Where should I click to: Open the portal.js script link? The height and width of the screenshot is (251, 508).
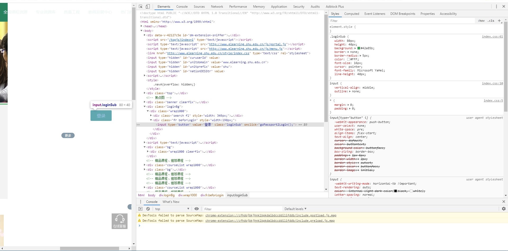pos(247,44)
